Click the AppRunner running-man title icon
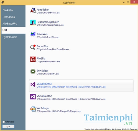138x131 pixels. [x=2, y=3]
